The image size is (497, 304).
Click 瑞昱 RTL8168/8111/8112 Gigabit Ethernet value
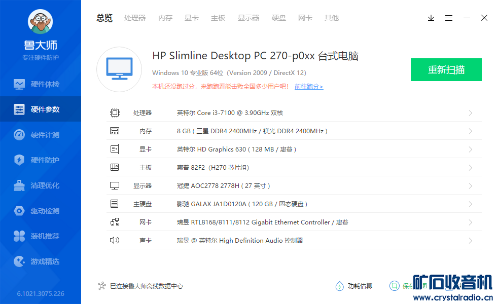point(263,222)
